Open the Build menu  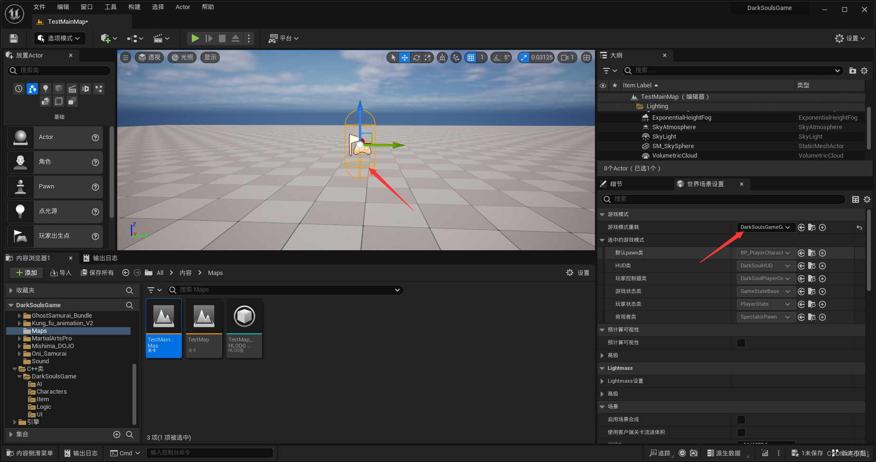[x=134, y=7]
